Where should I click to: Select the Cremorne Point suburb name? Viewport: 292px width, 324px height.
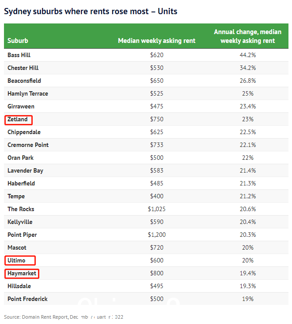28,145
